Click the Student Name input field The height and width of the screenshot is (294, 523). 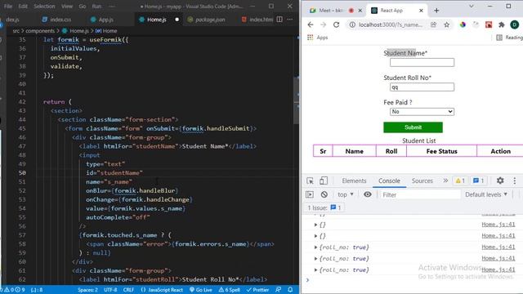(422, 62)
